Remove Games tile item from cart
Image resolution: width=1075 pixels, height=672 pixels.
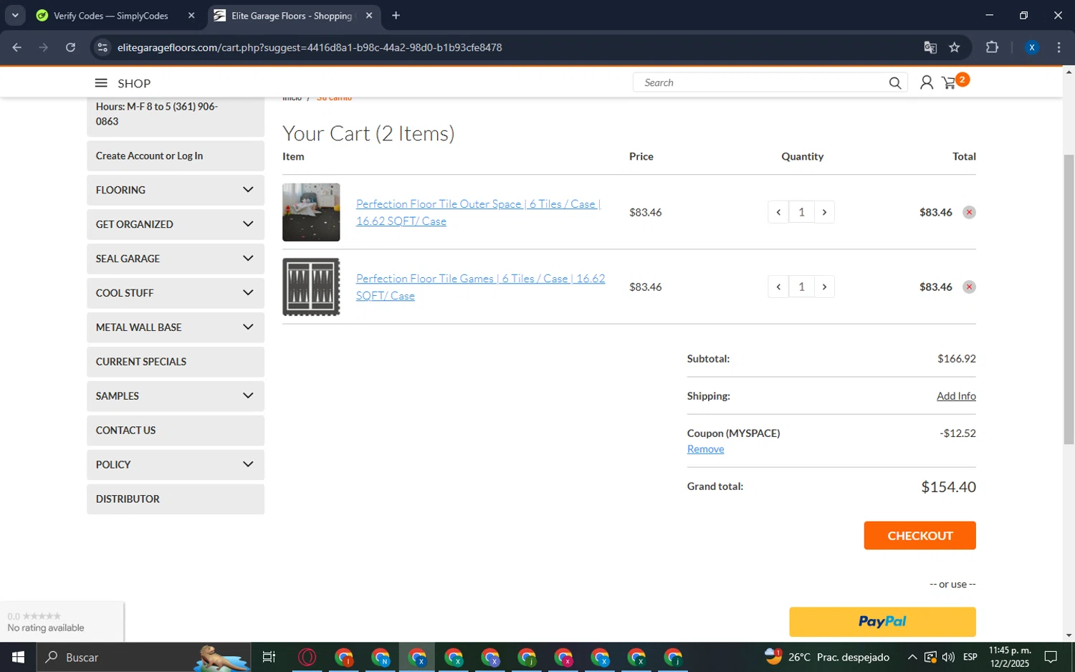[969, 287]
